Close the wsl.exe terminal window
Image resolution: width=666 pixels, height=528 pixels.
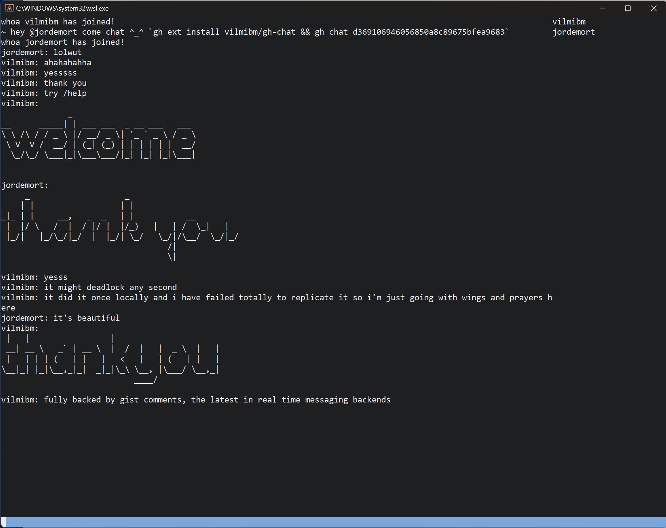(x=654, y=8)
